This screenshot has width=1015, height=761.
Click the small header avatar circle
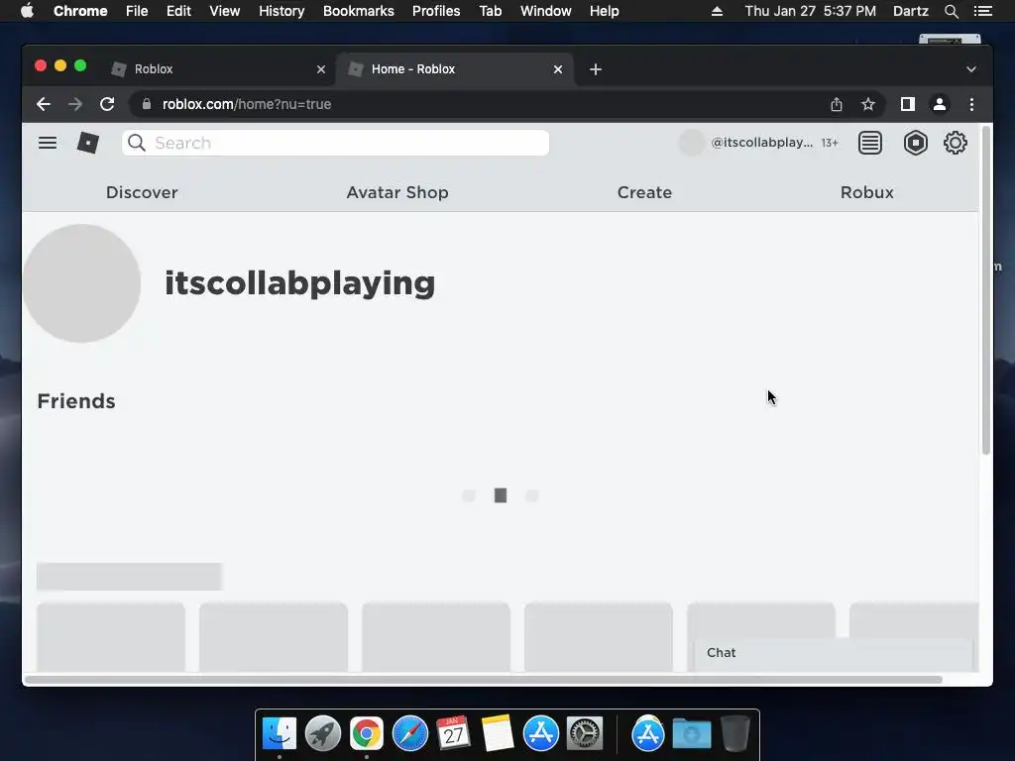[691, 143]
